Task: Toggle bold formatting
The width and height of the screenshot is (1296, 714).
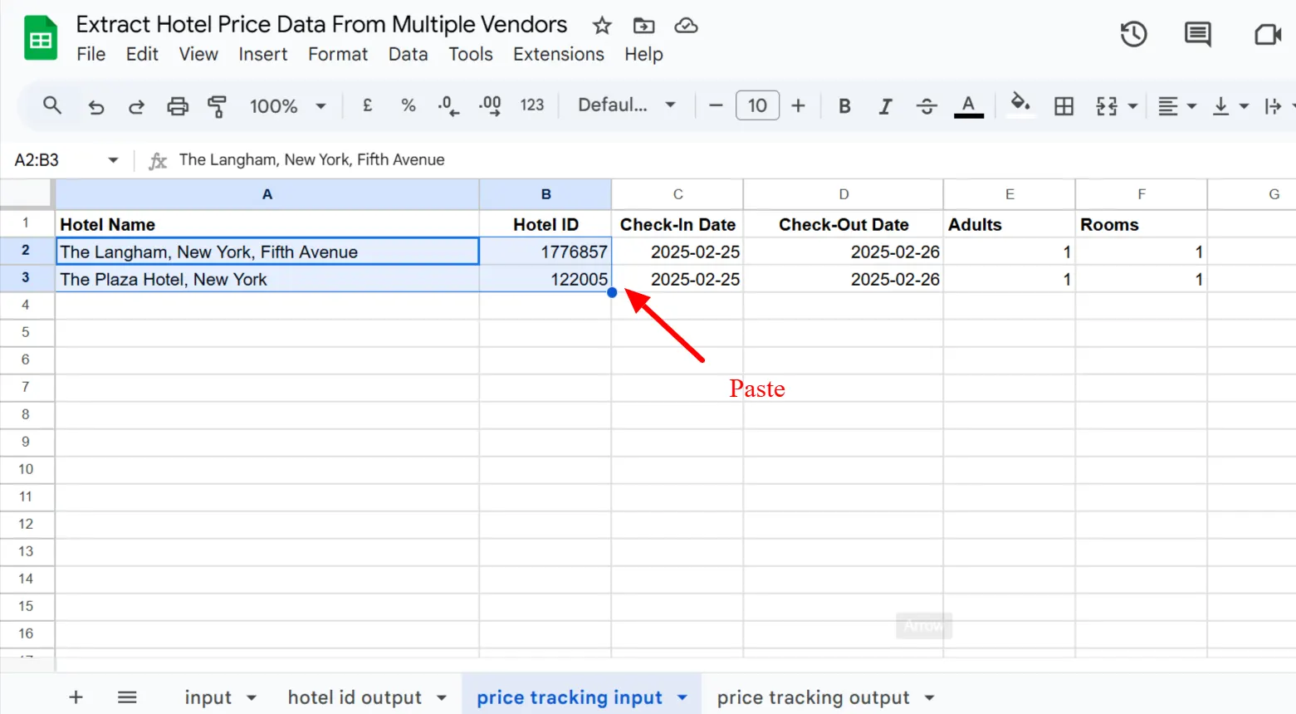Action: click(x=844, y=106)
